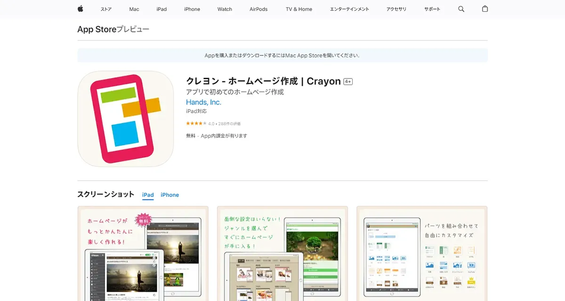Go to the iPad navigation item
This screenshot has height=301, width=565.
[161, 9]
